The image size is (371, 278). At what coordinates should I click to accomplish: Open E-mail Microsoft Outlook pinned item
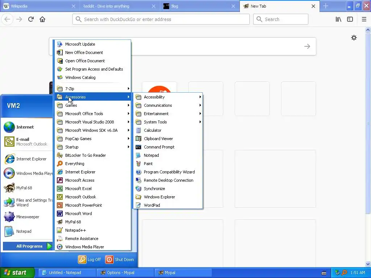[x=28, y=142]
